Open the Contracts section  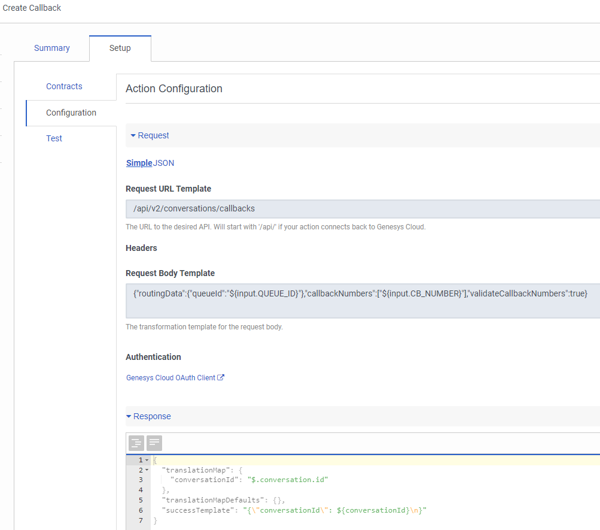coord(64,87)
